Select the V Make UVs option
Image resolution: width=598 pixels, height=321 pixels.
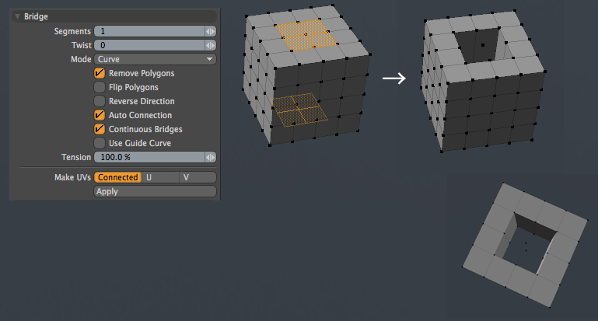(x=198, y=177)
